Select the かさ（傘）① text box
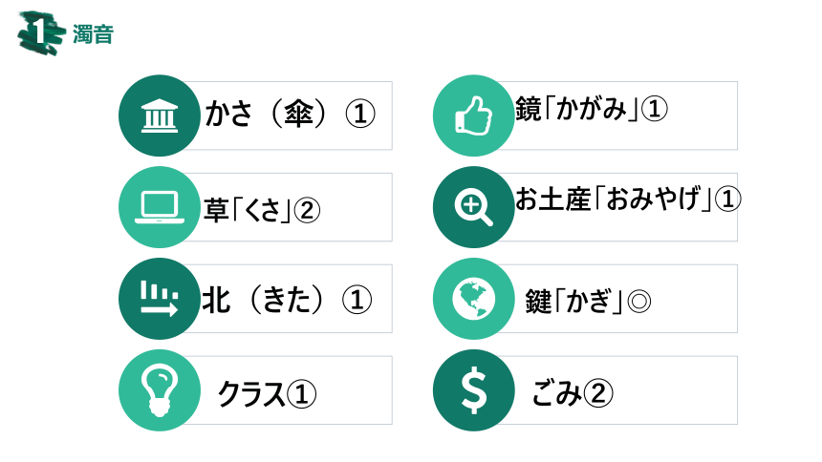822x462 pixels. click(290, 114)
